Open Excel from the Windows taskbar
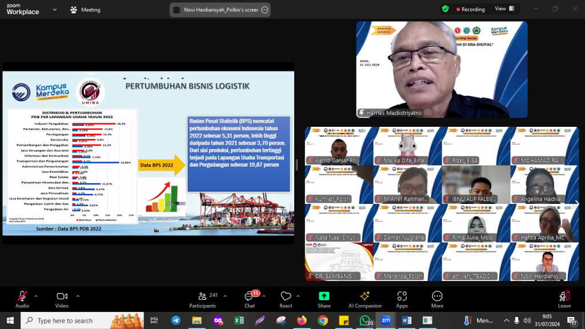Image resolution: width=585 pixels, height=329 pixels. pos(239,320)
